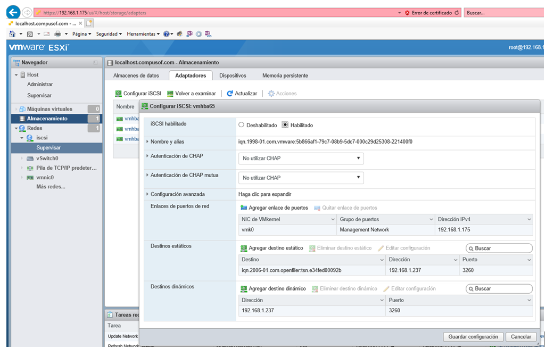Screen dimensions: 554x357
Task: Open the Destino column dropdown arrow
Action: click(x=382, y=260)
